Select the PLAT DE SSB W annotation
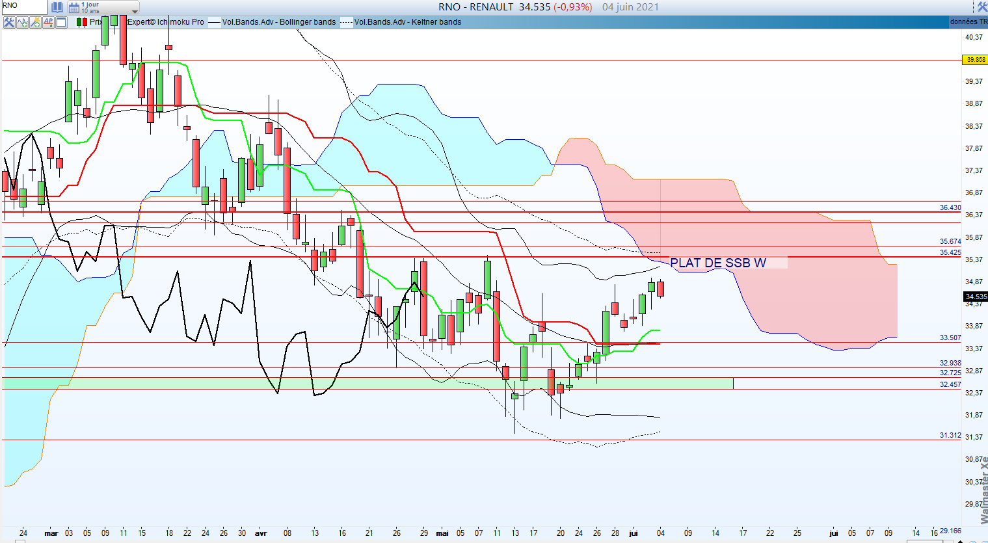The height and width of the screenshot is (543, 988). coord(718,263)
